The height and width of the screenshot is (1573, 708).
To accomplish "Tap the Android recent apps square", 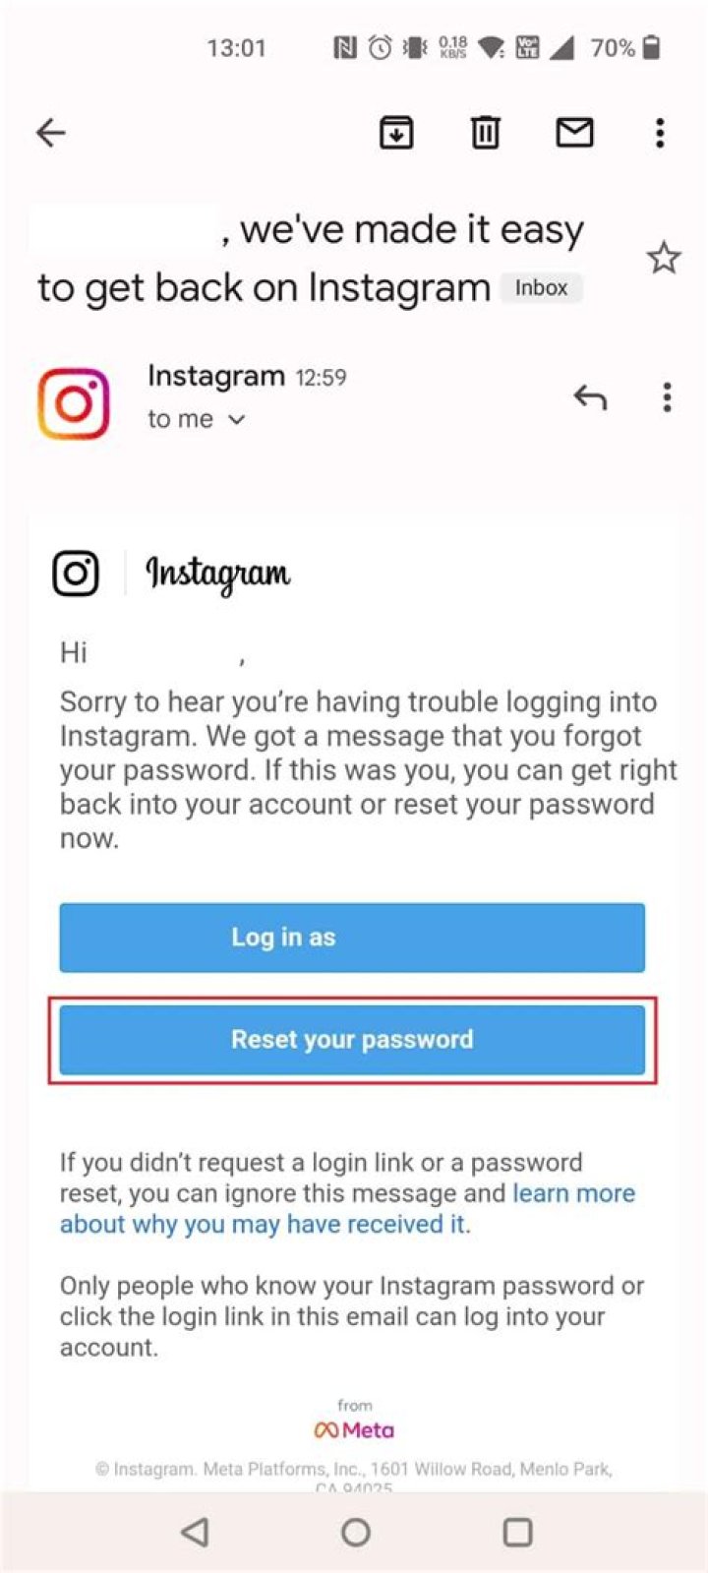I will 517,1532.
